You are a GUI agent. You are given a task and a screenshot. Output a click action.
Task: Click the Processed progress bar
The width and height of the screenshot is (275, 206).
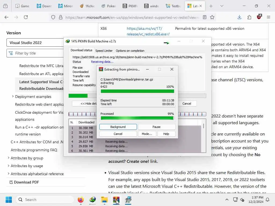(137, 118)
